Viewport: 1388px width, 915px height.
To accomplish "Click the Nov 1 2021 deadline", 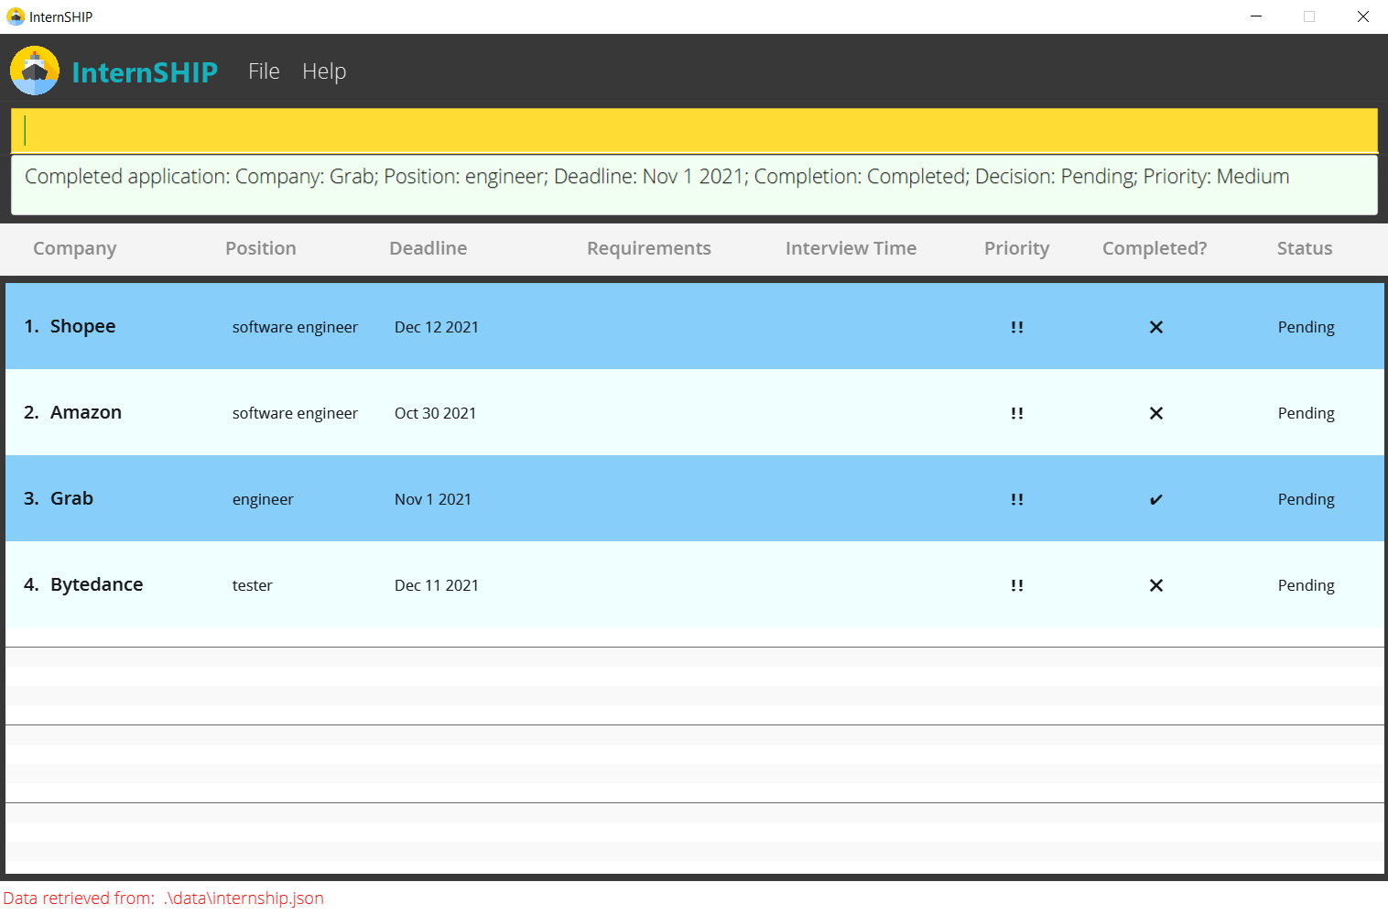I will pyautogui.click(x=433, y=499).
